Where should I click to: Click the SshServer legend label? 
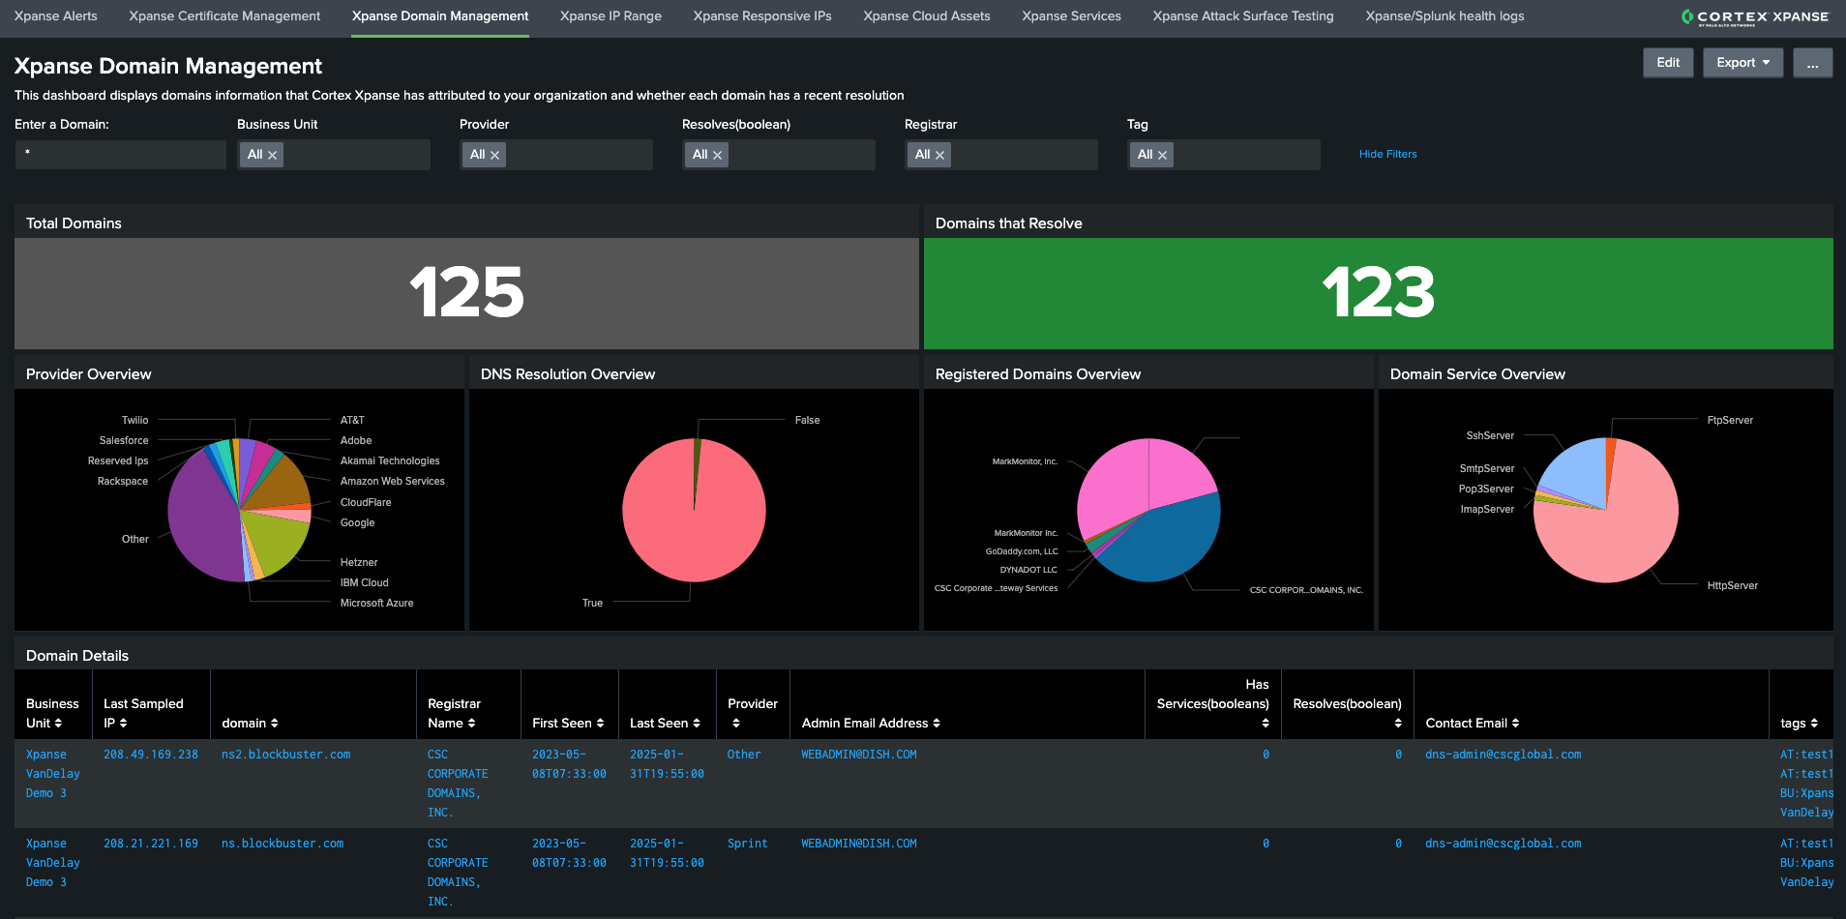coord(1490,436)
